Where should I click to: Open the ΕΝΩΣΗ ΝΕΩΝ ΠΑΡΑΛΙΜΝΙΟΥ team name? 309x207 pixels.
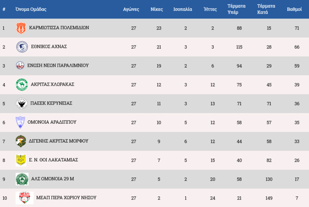[58, 65]
